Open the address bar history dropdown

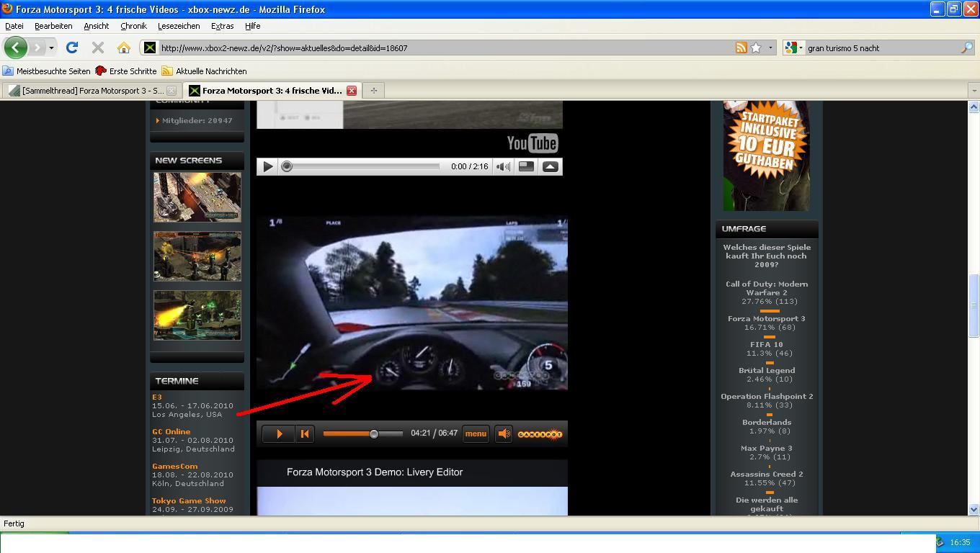(x=770, y=48)
